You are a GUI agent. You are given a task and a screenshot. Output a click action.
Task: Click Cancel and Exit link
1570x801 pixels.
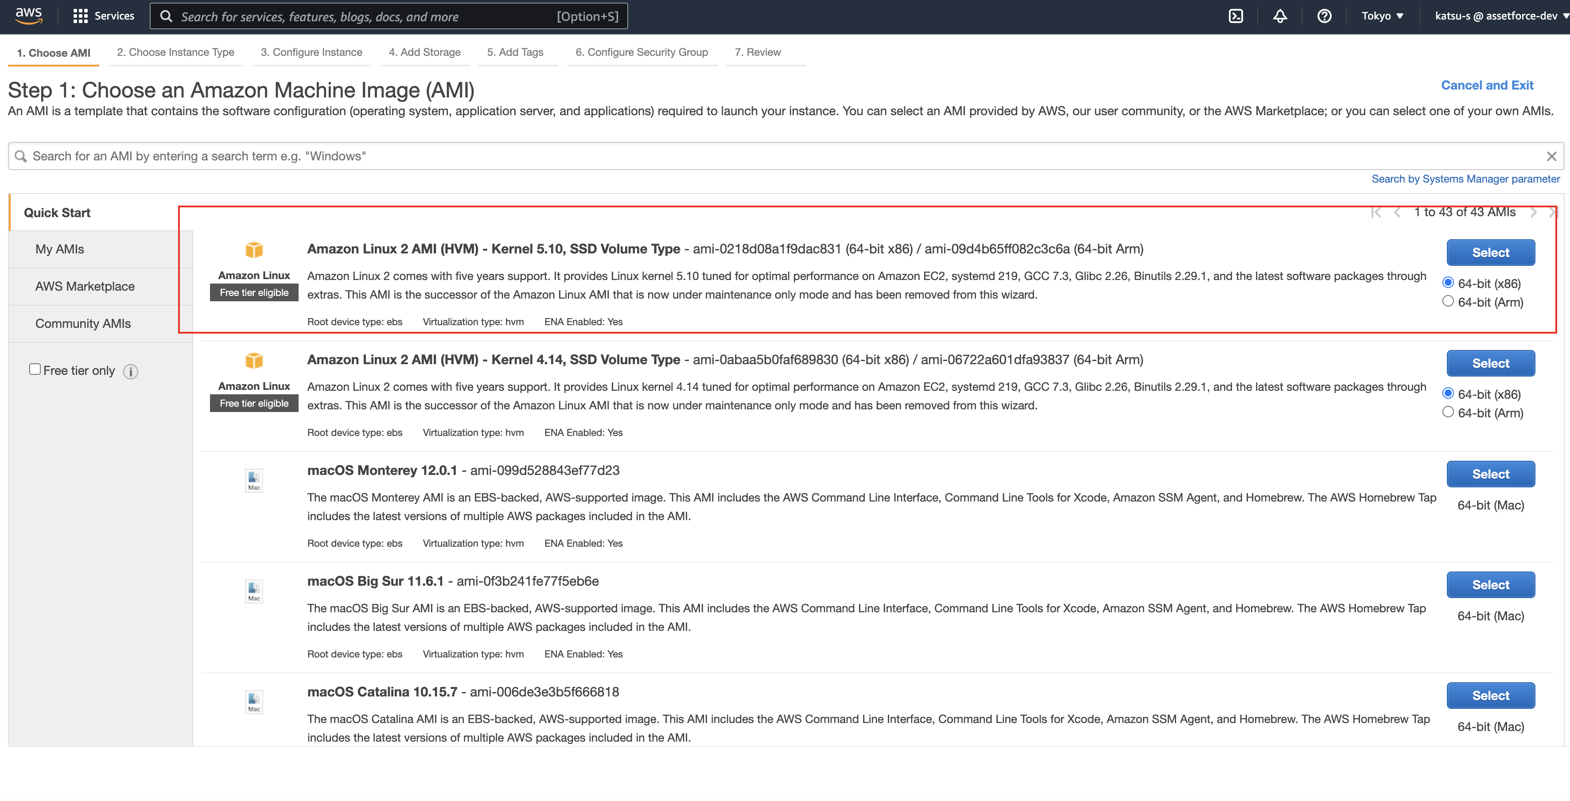(x=1487, y=85)
